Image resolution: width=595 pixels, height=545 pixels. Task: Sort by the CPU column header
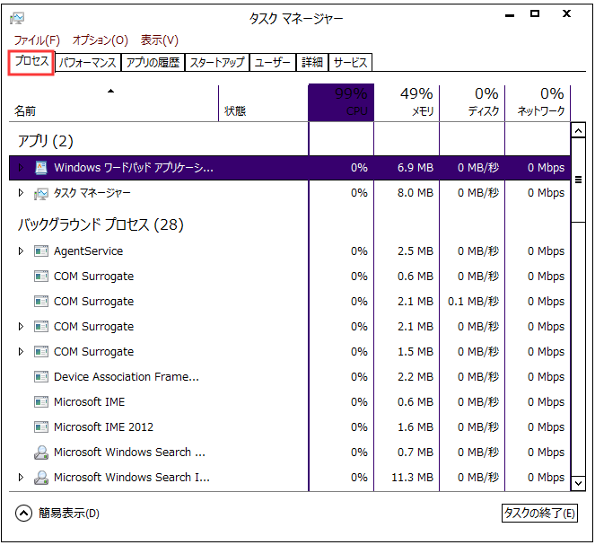coord(341,102)
